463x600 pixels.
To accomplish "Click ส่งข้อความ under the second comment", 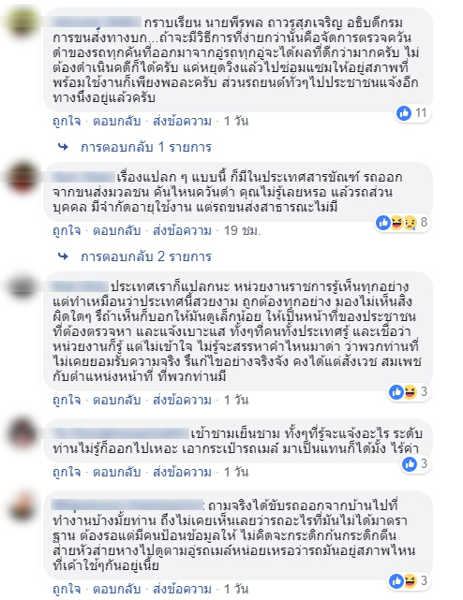I will point(182,231).
